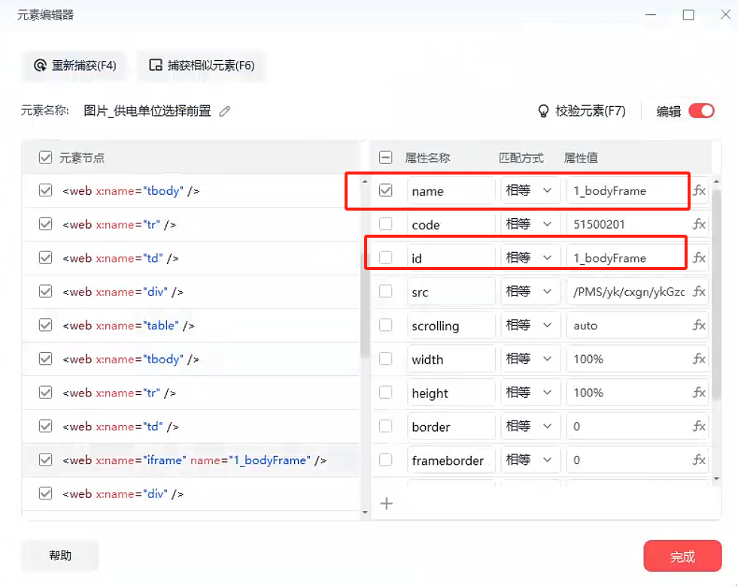Screen dimensions: 738x586
Task: Open the 帮助 help button
Action: (x=60, y=556)
